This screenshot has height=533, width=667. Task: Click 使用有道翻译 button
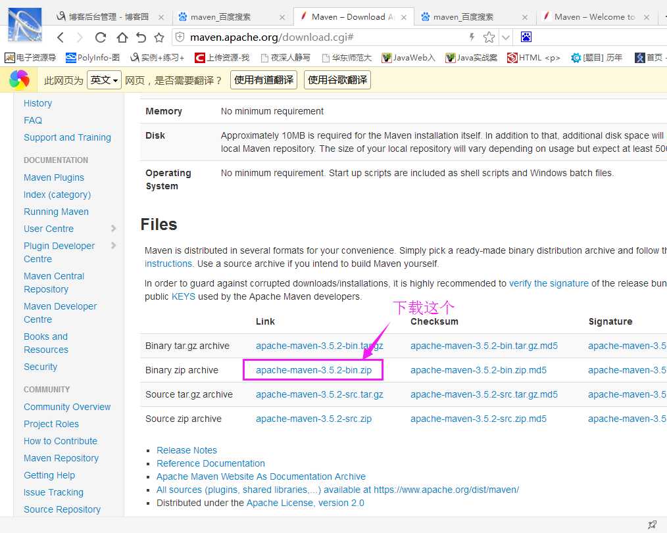[264, 80]
